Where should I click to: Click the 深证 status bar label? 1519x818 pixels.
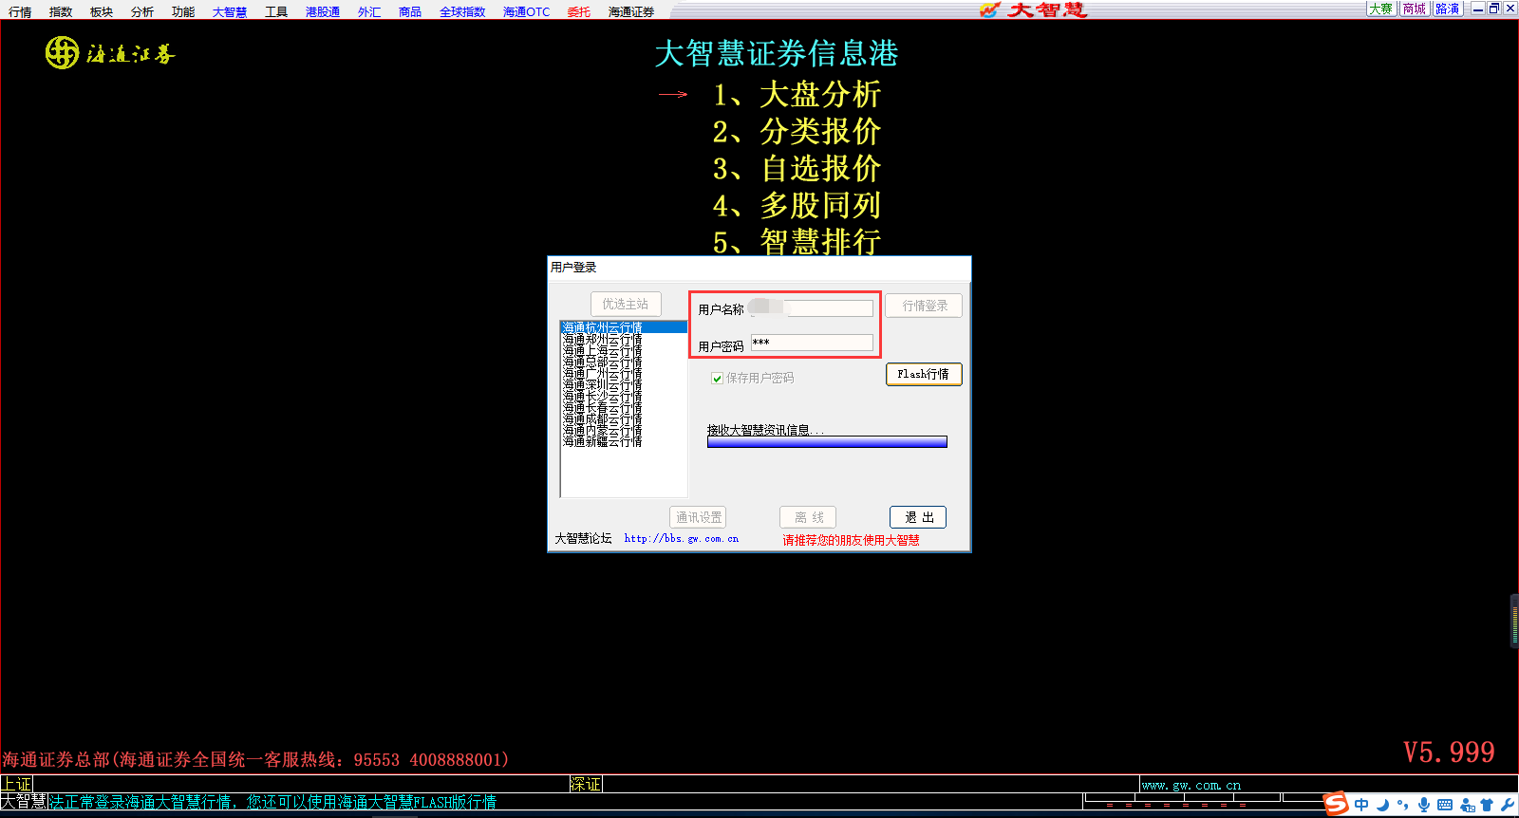pos(586,784)
